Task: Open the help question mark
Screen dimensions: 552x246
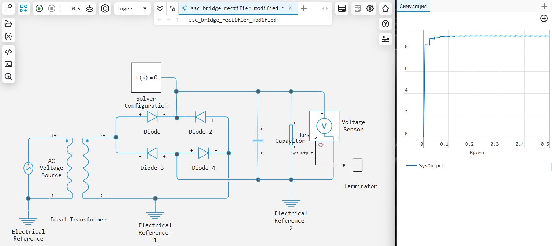Action: pyautogui.click(x=385, y=24)
